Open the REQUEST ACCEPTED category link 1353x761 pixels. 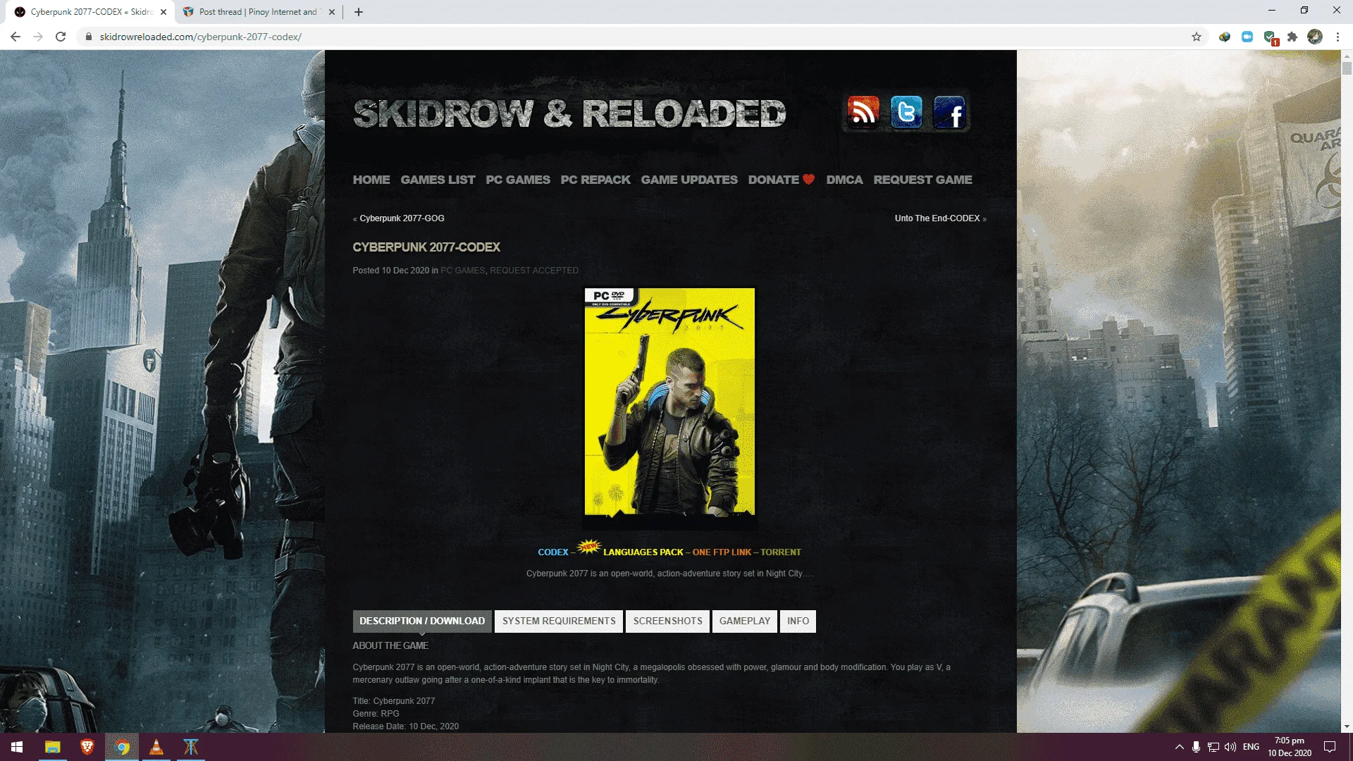534,271
